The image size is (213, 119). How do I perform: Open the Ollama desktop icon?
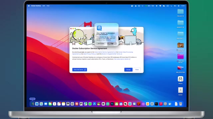click(180, 80)
